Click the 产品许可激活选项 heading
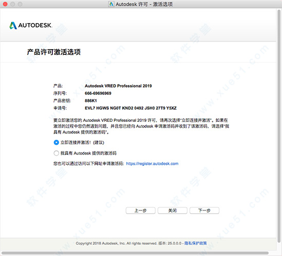 [54, 52]
